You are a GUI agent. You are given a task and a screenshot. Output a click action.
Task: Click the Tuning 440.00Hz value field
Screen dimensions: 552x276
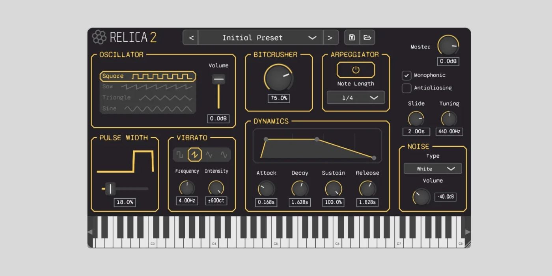click(x=449, y=131)
